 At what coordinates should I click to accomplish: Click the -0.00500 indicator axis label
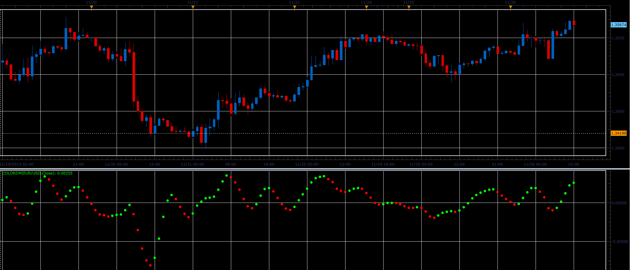click(619, 242)
